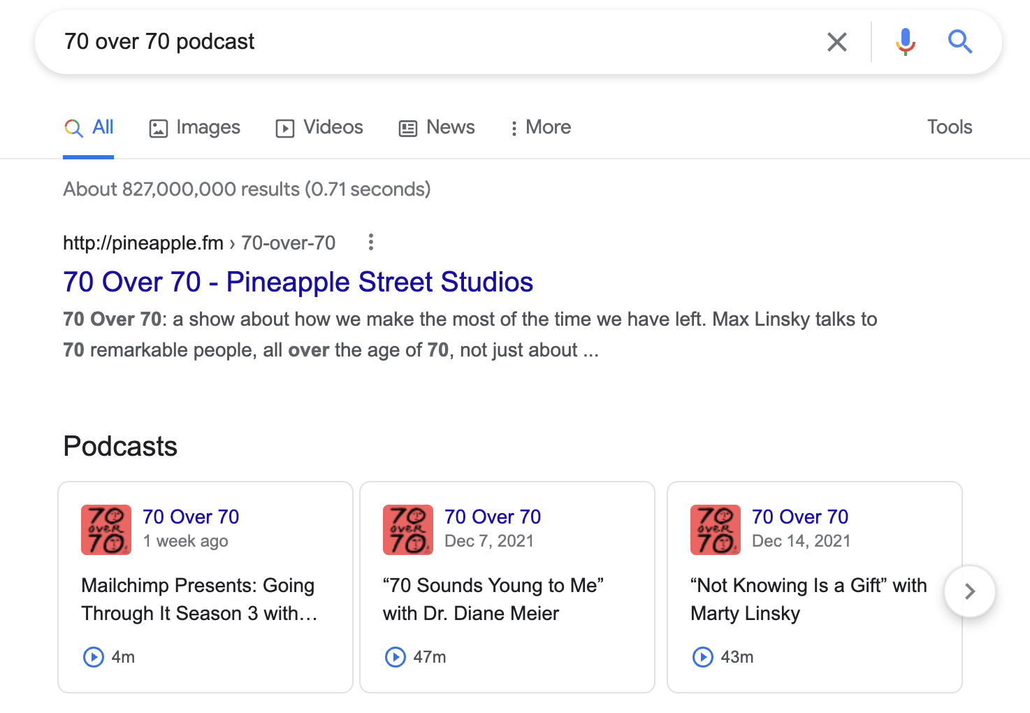Image resolution: width=1030 pixels, height=713 pixels.
Task: Play the 43m Marty Linsky episode
Action: click(703, 657)
